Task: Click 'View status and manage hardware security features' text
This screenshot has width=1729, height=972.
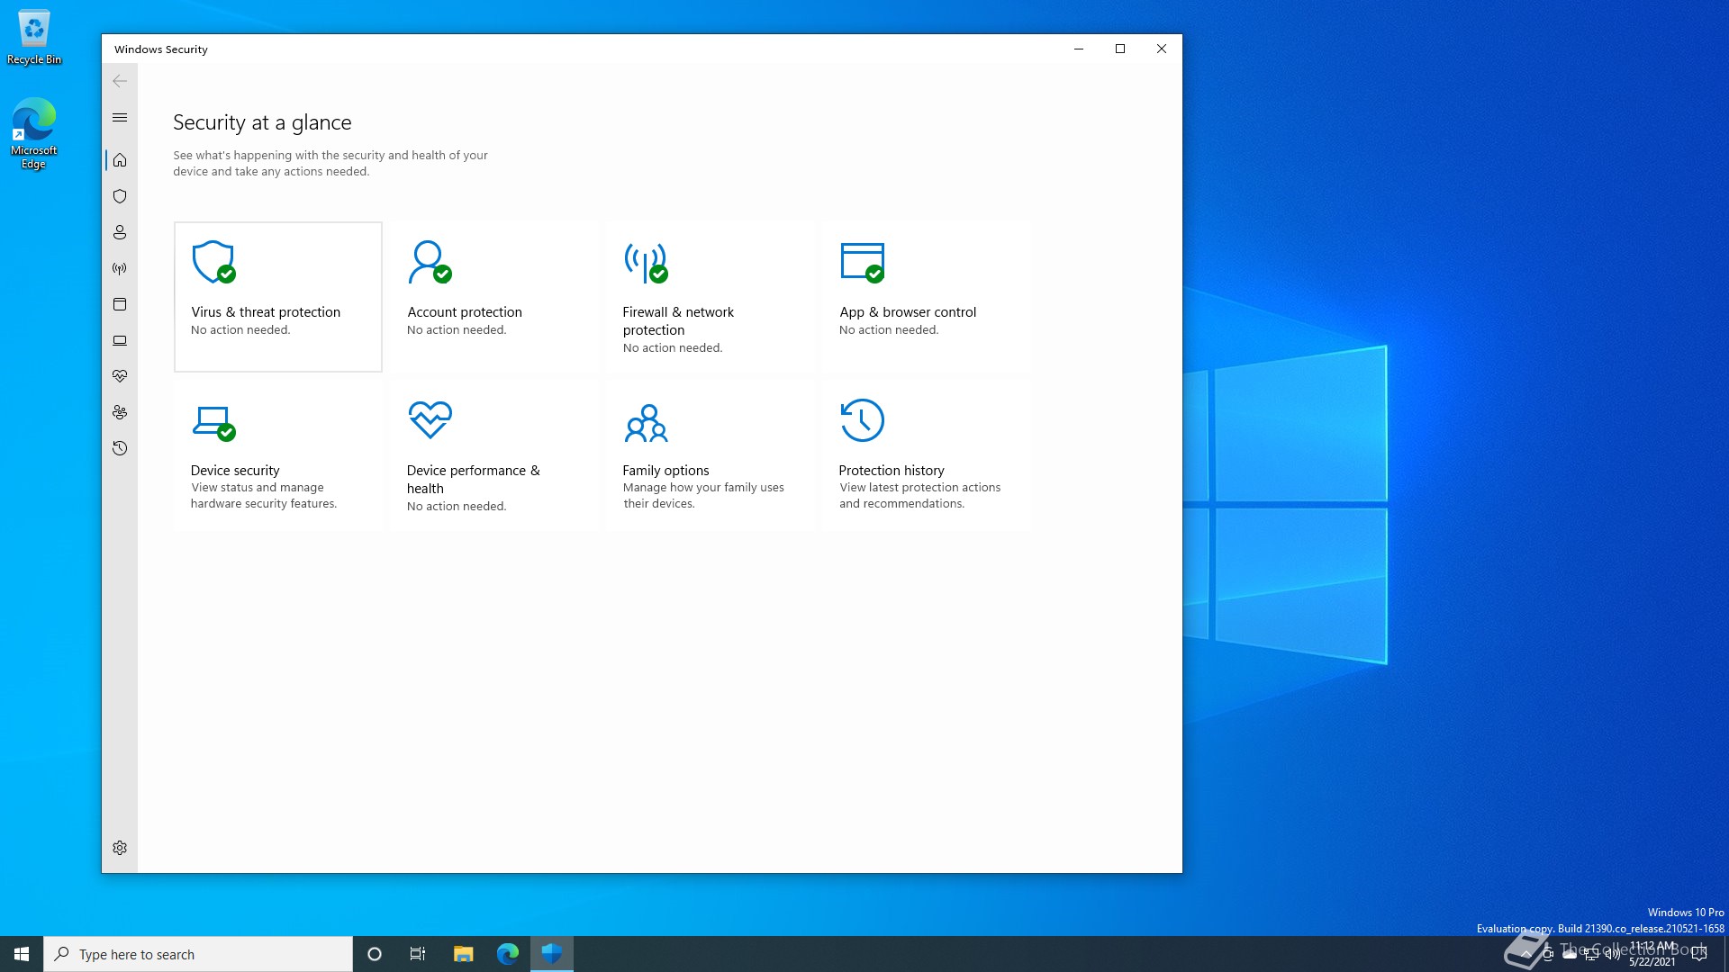Action: tap(264, 496)
